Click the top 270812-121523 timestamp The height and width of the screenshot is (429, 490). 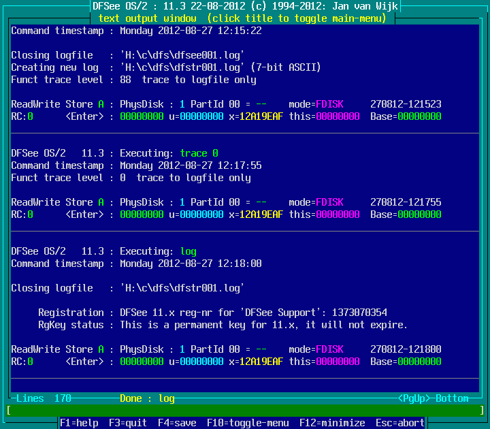coord(406,104)
